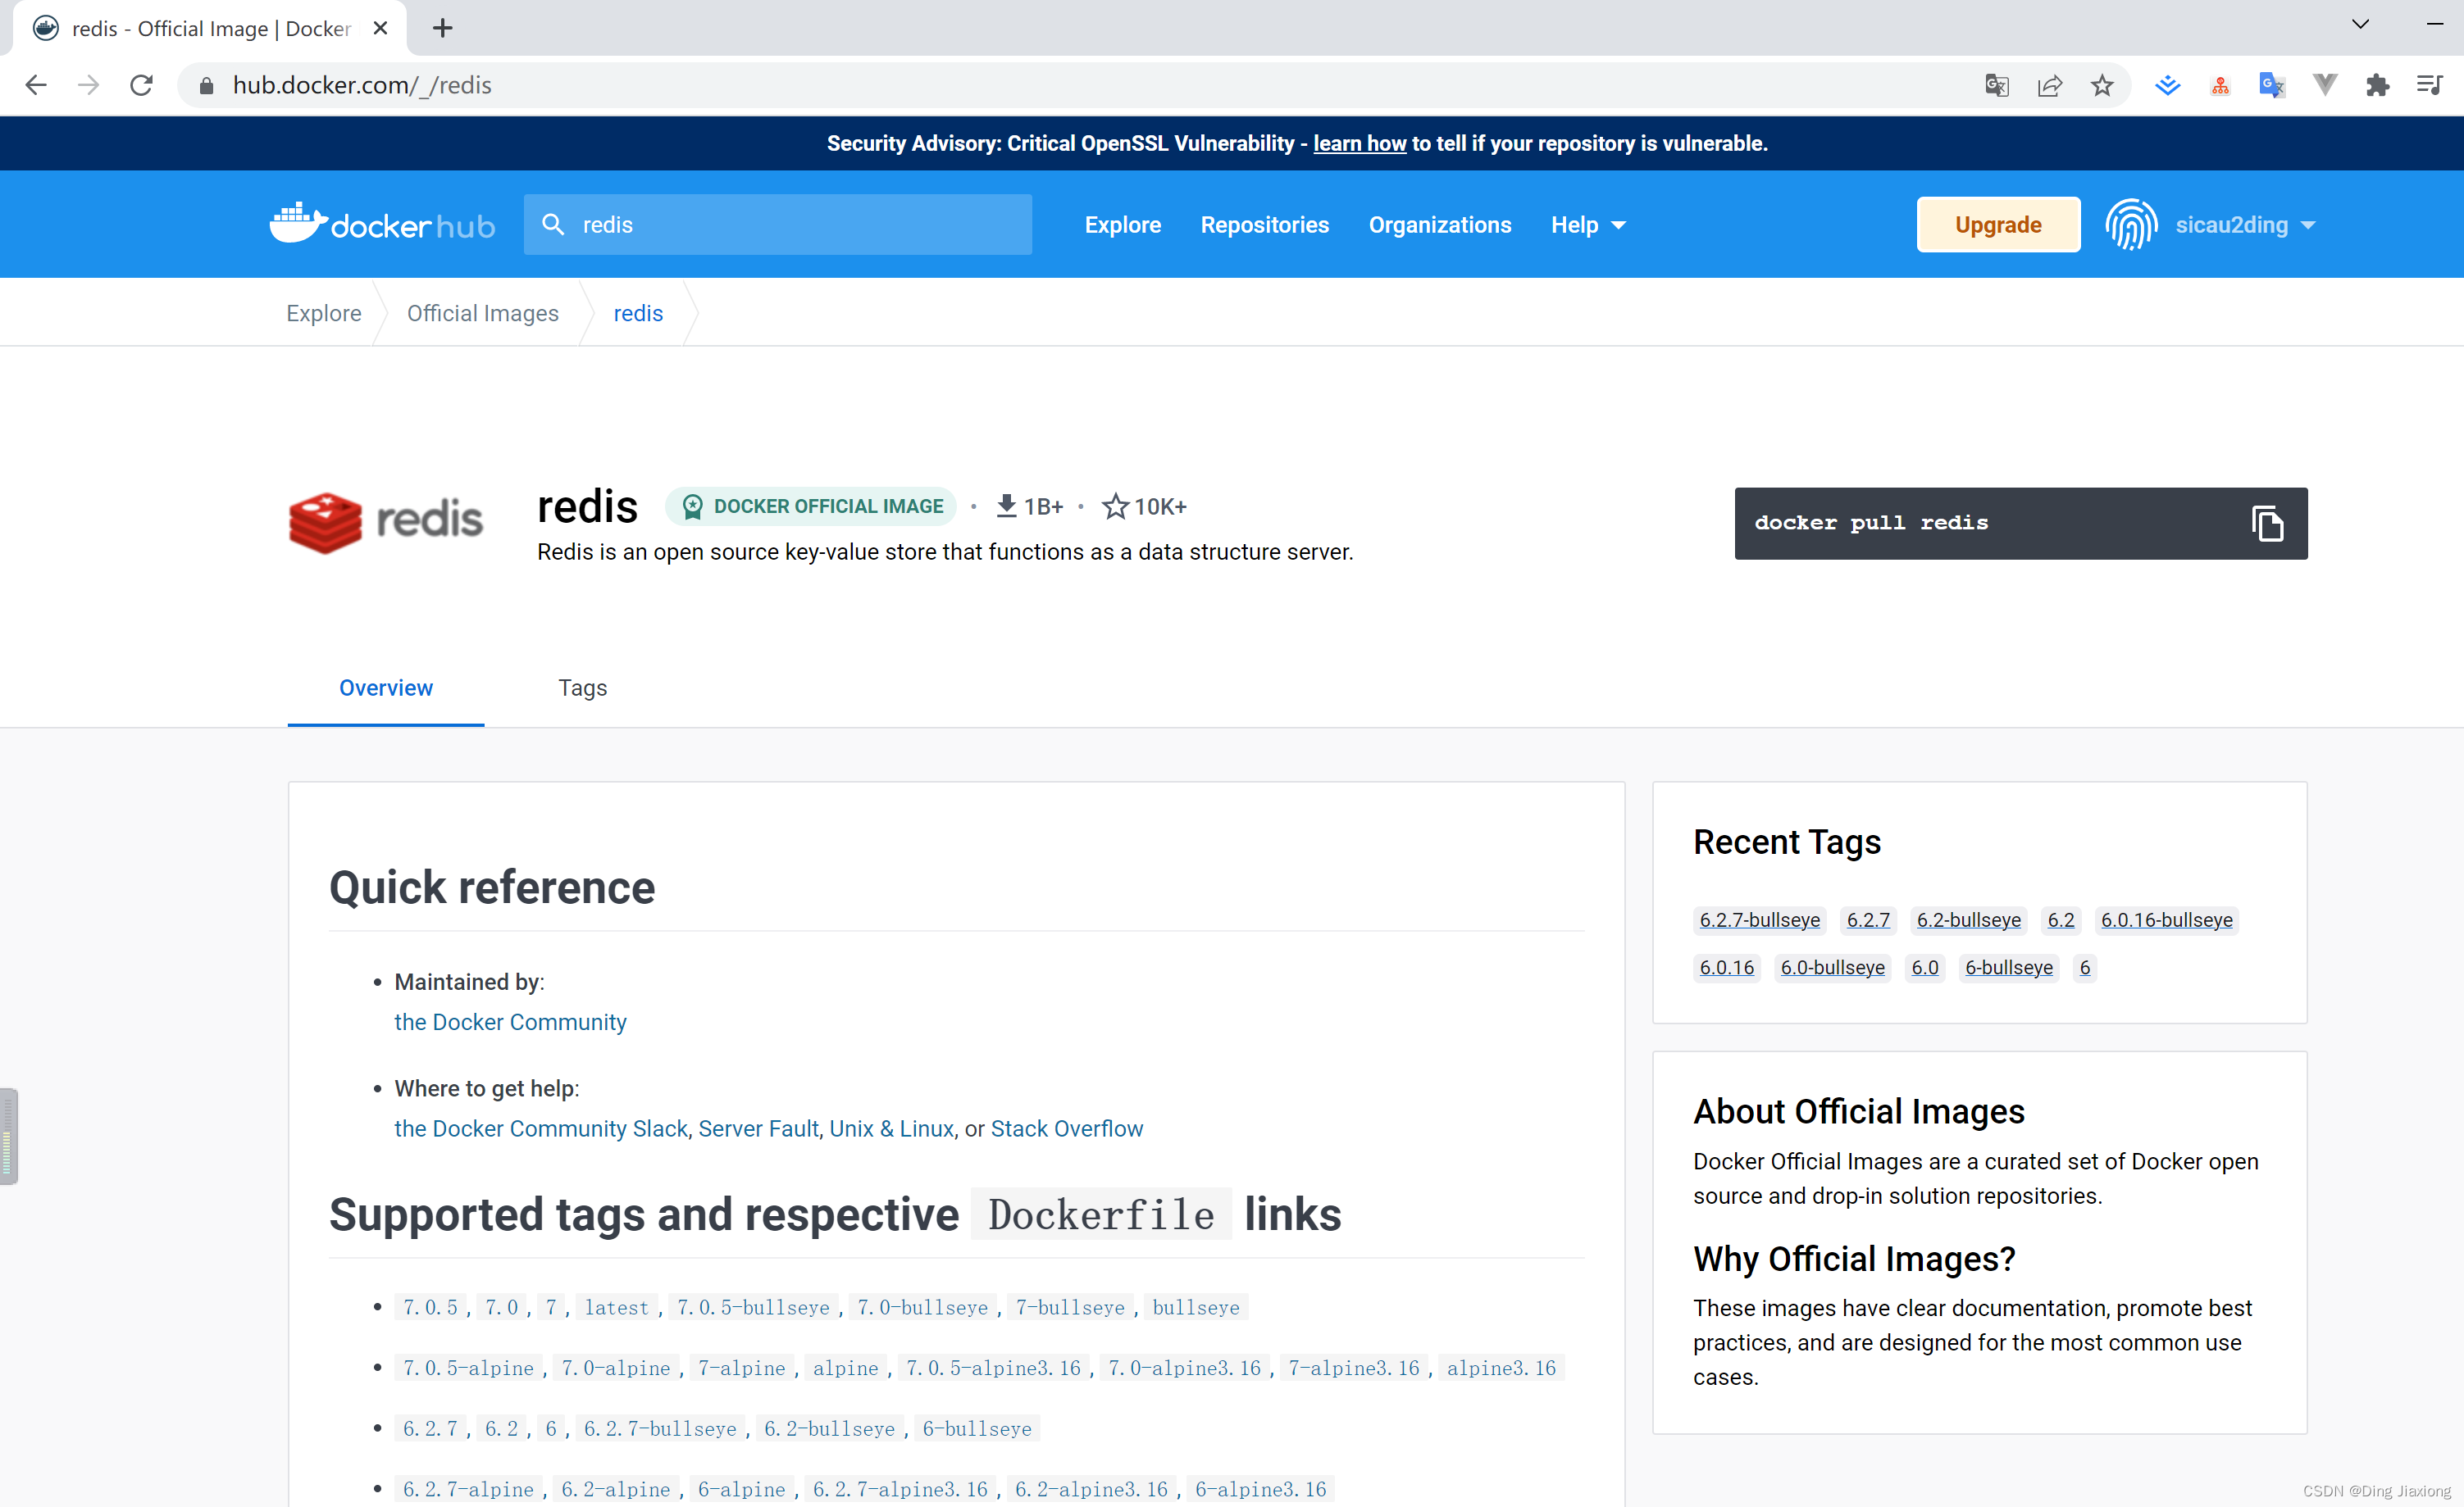Click the padlock site info icon
The width and height of the screenshot is (2464, 1507).
click(206, 86)
